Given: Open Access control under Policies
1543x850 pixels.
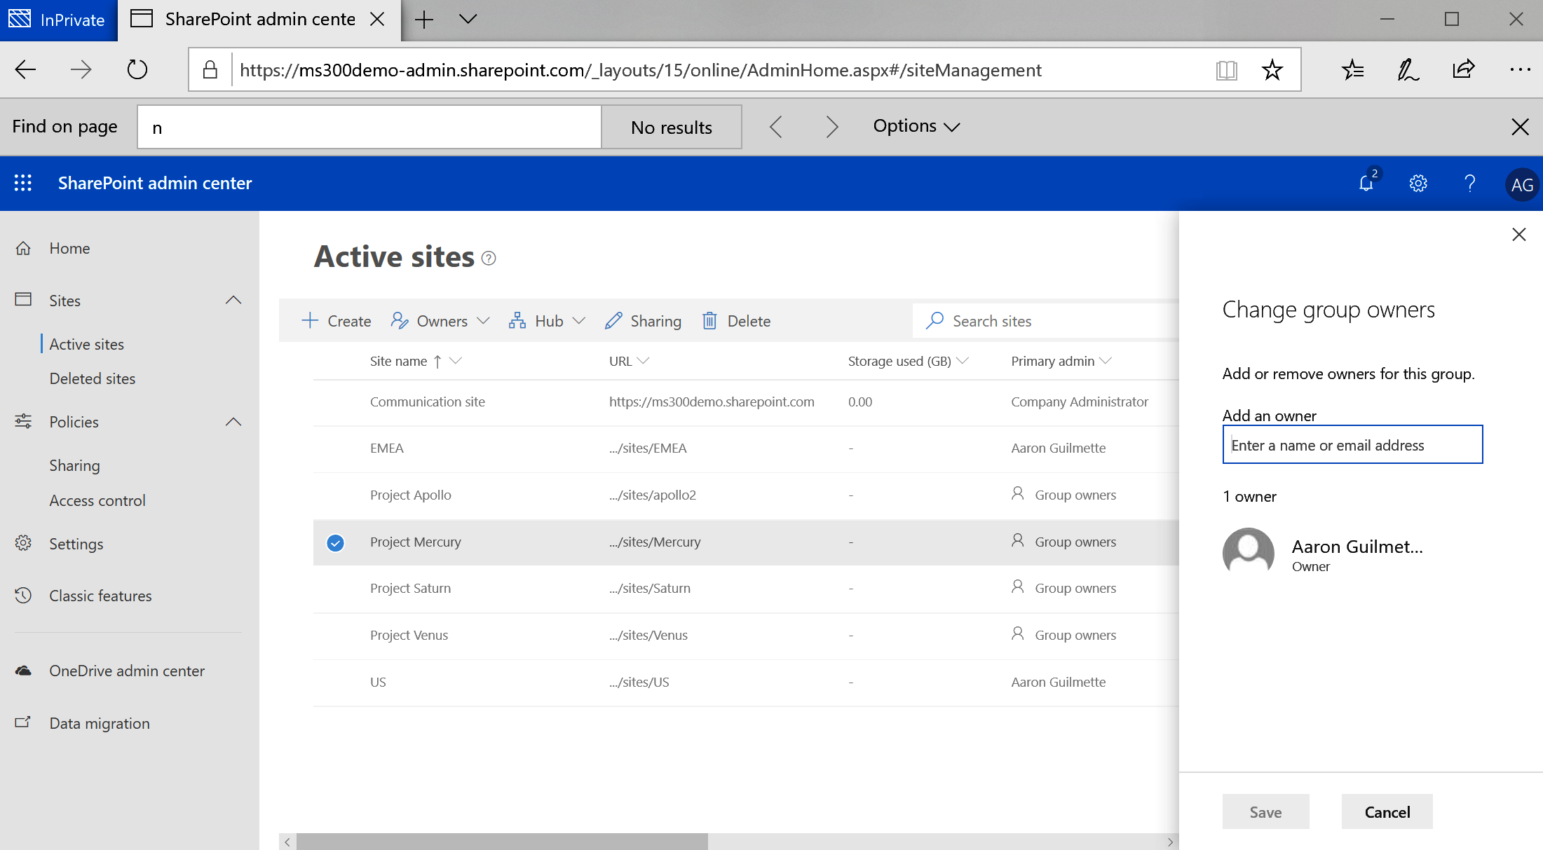Looking at the screenshot, I should coord(97,500).
